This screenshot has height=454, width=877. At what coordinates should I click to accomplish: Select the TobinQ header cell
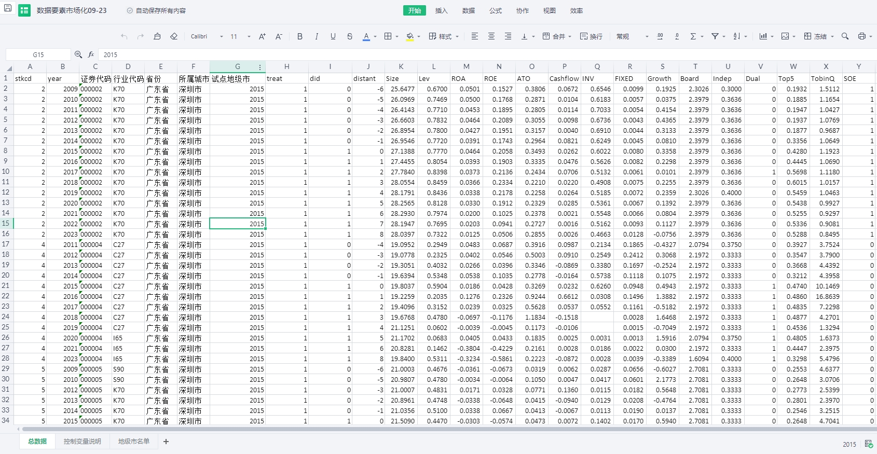pyautogui.click(x=826, y=78)
